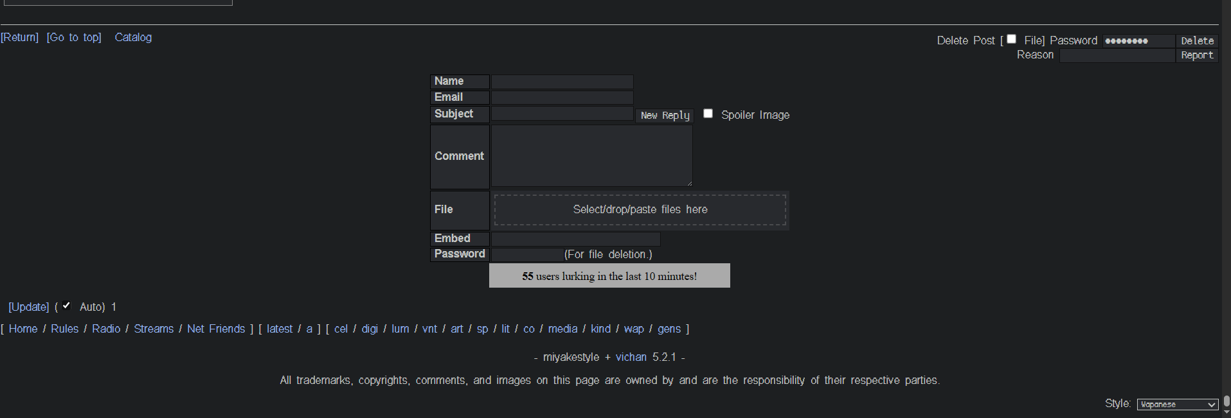
Task: Toggle the Auto update checkbox
Action: [66, 306]
